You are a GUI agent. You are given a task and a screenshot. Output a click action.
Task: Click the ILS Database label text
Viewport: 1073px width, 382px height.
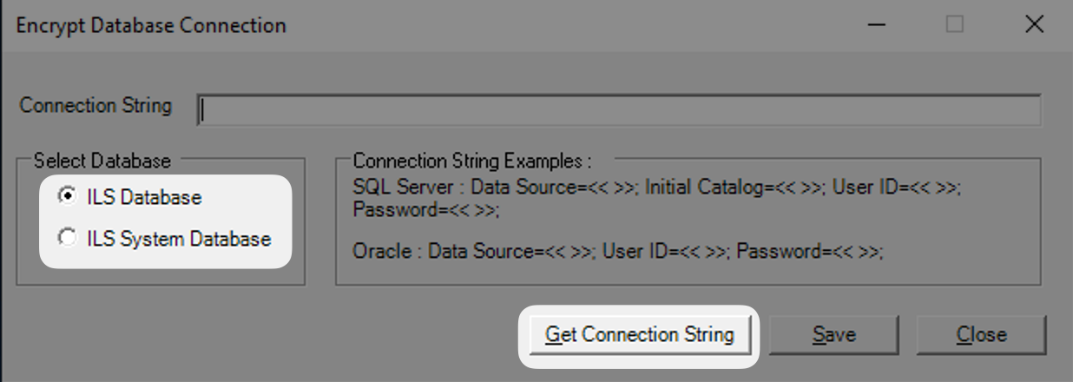144,197
